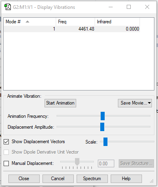Click the manual displacement value field

(106, 164)
